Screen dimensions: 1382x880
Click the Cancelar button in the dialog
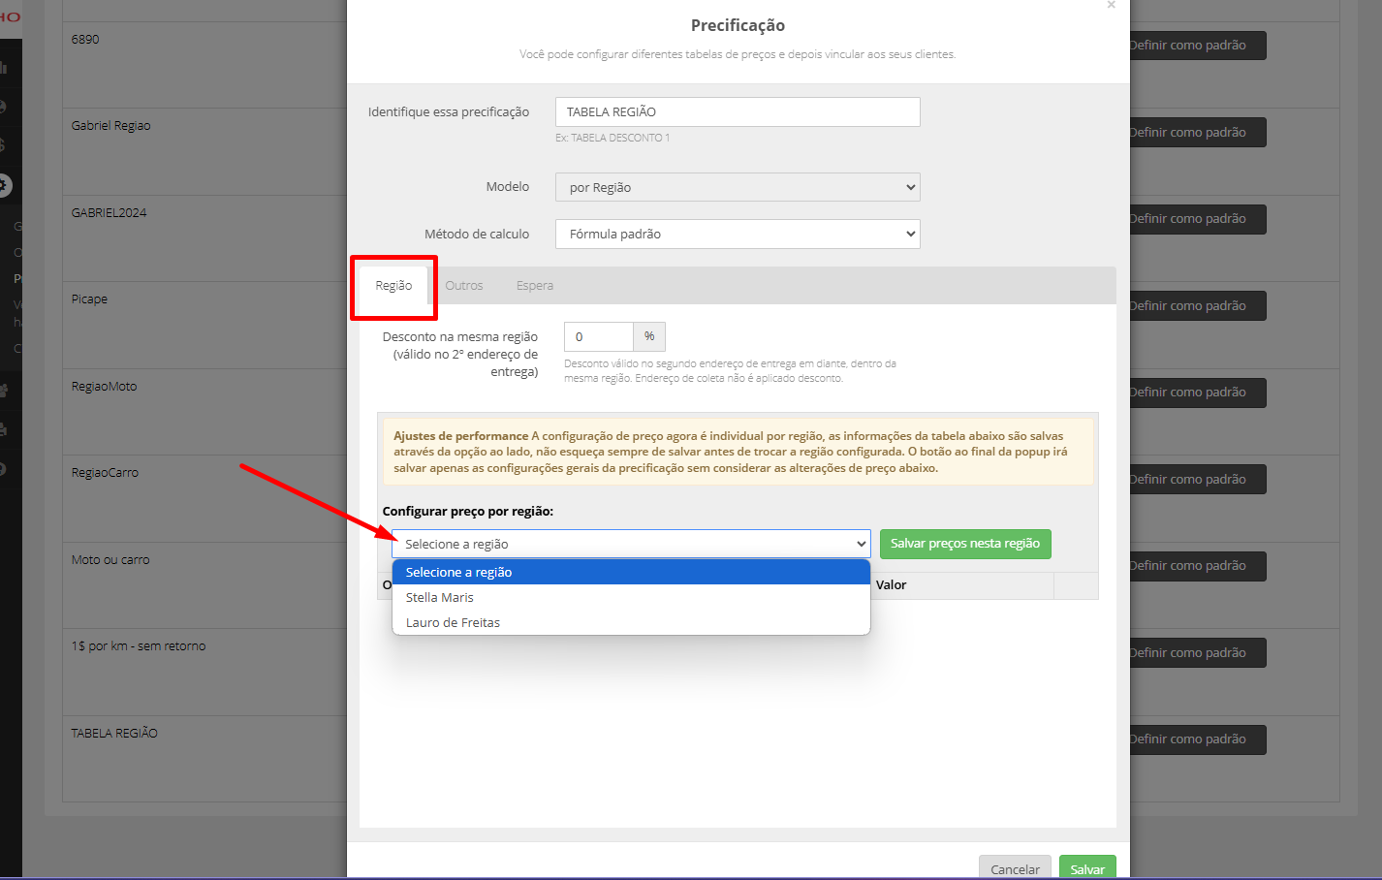[1015, 868]
